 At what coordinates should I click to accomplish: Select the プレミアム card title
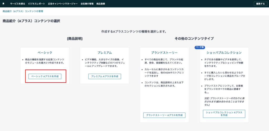tap(105, 53)
